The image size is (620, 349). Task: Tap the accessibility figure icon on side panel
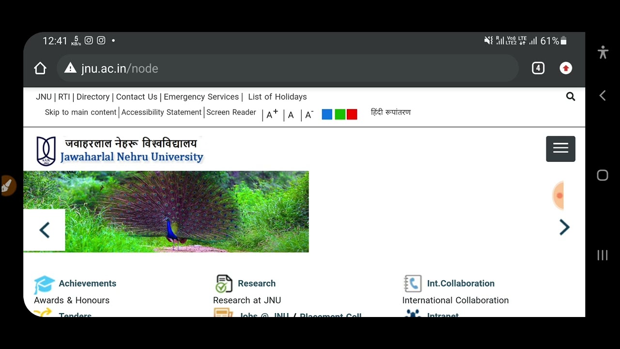(x=603, y=52)
